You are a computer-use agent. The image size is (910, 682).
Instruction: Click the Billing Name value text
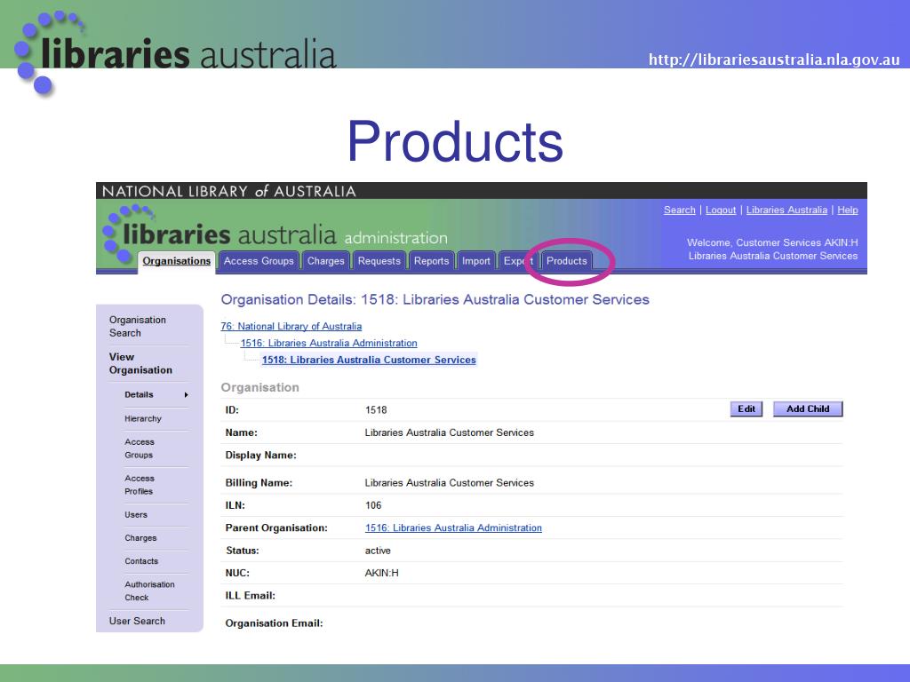pos(449,483)
